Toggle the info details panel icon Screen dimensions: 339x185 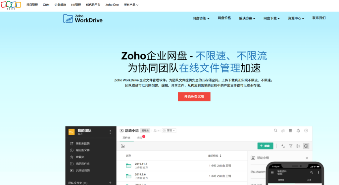pos(306,146)
